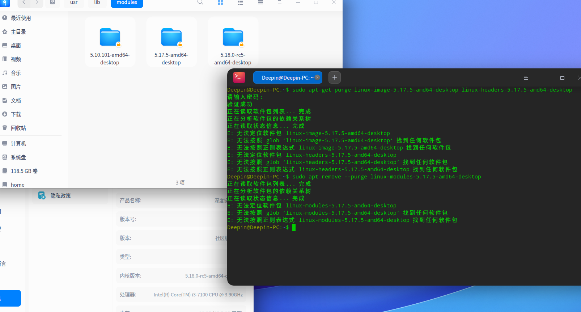Minimize the terminal window
Viewport: 581px width, 312px height.
coord(544,78)
